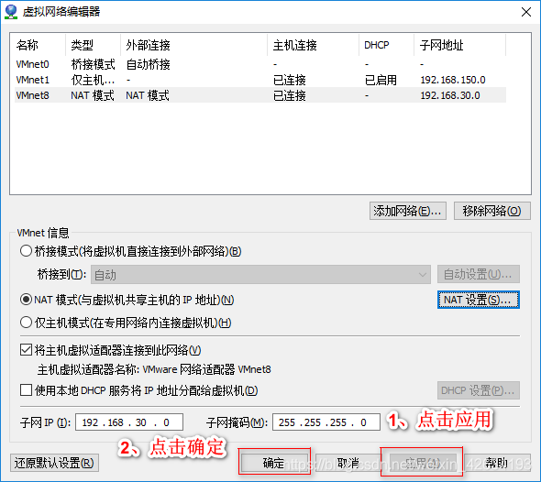
Task: Select the VMnet1 row
Action: pos(260,80)
